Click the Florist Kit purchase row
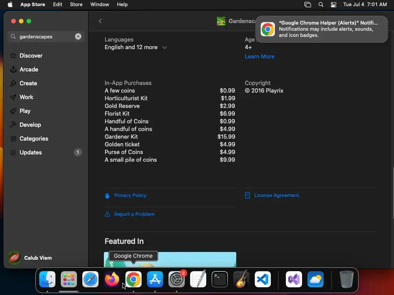 coord(170,113)
